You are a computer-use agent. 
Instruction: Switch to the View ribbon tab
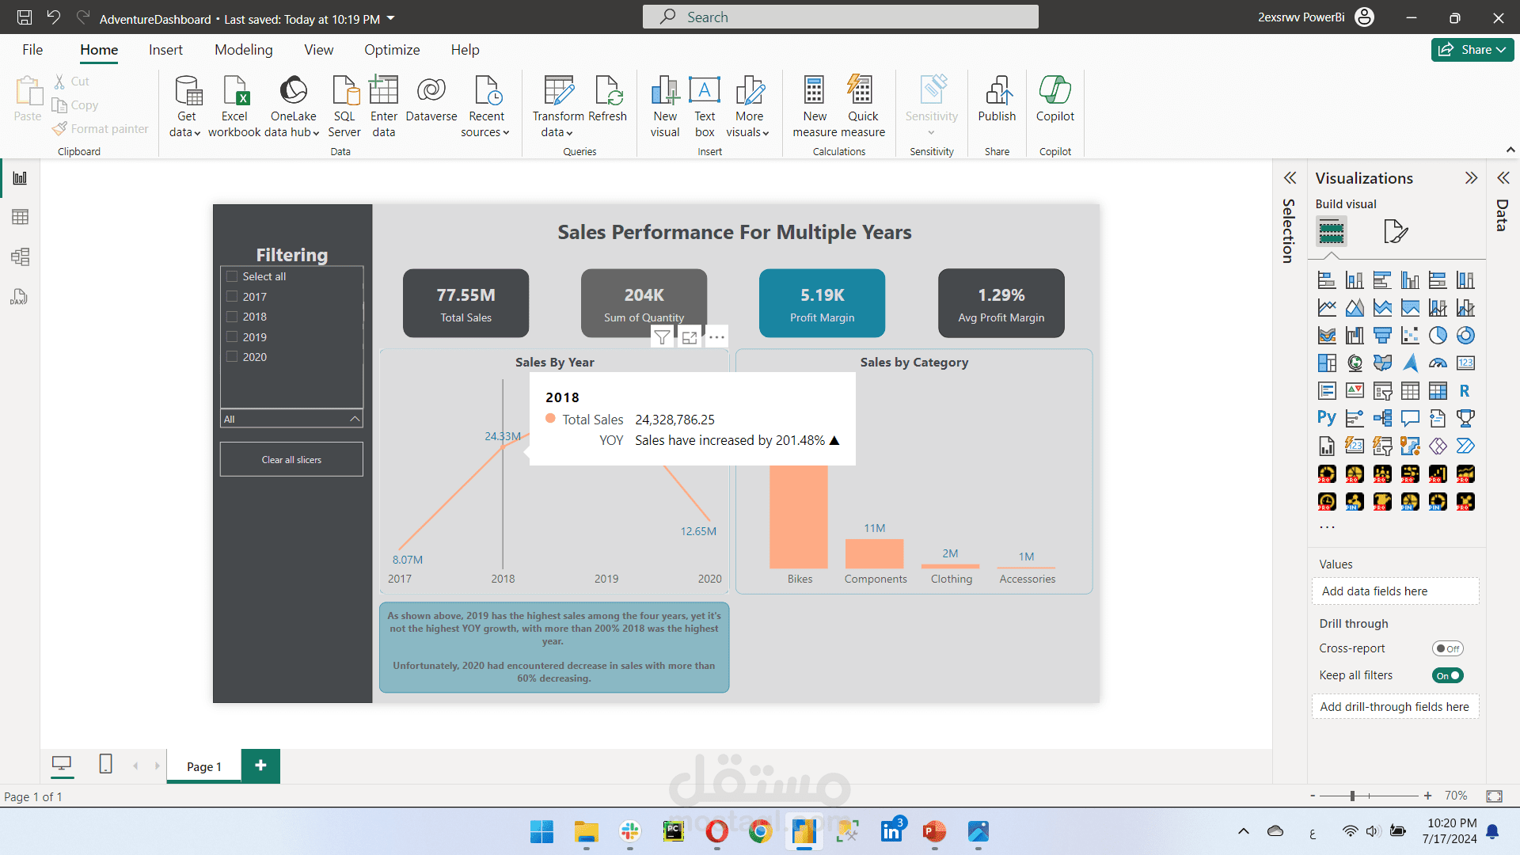(x=319, y=50)
